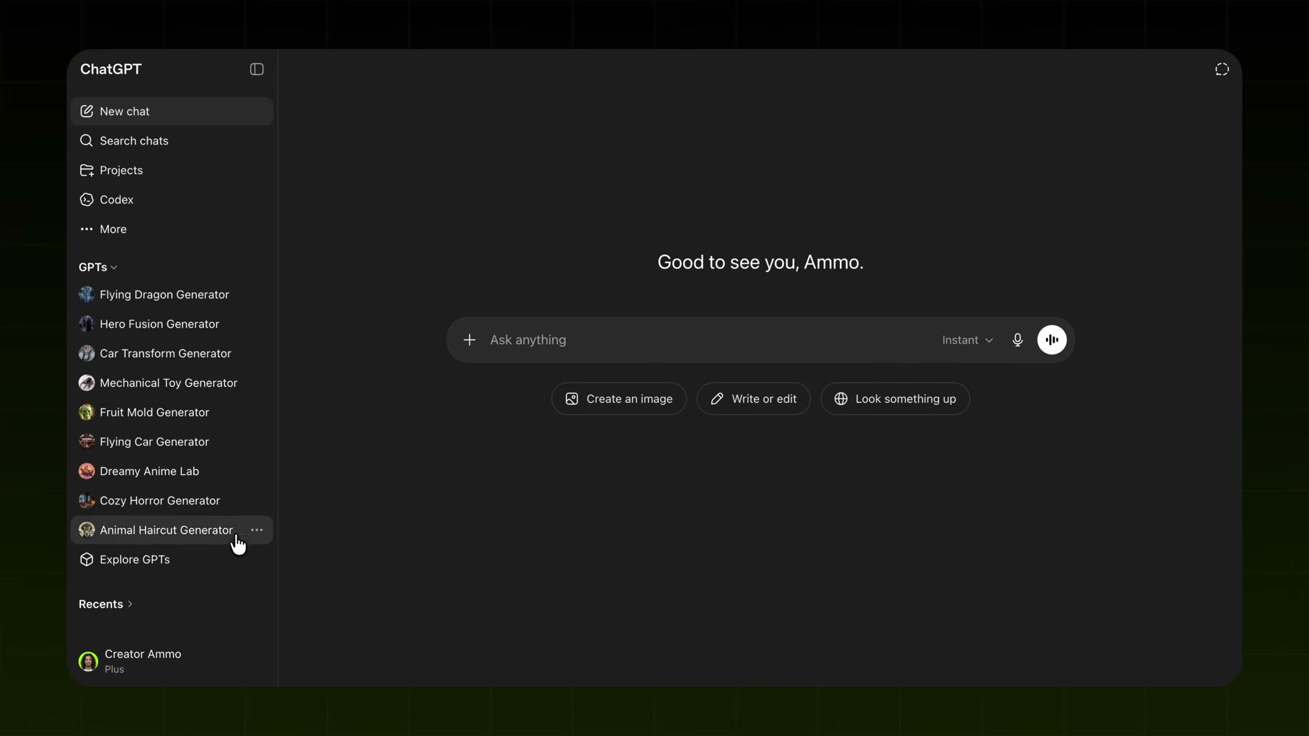This screenshot has width=1309, height=736.
Task: Collapse the GPTs section
Action: 98,267
